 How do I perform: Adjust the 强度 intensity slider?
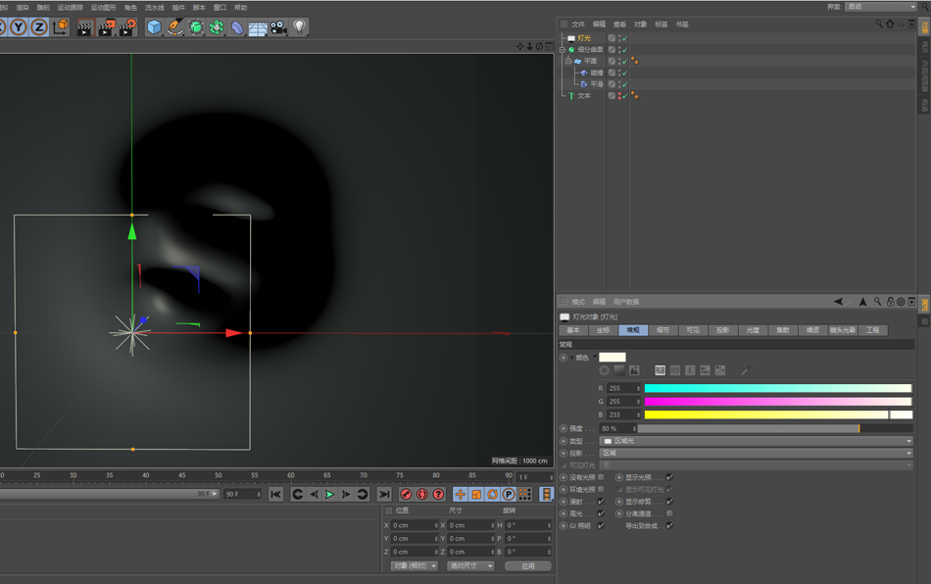click(x=775, y=428)
